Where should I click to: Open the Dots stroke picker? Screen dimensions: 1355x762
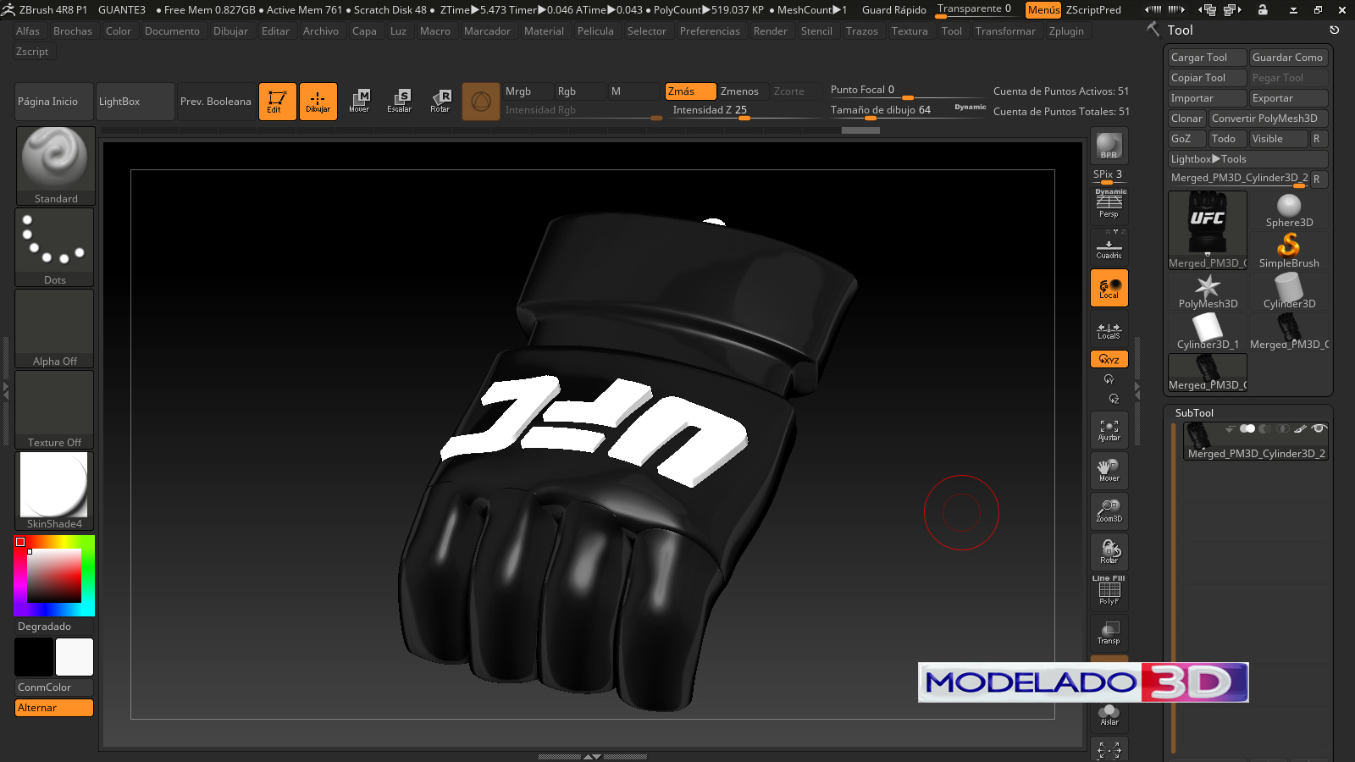[x=55, y=247]
